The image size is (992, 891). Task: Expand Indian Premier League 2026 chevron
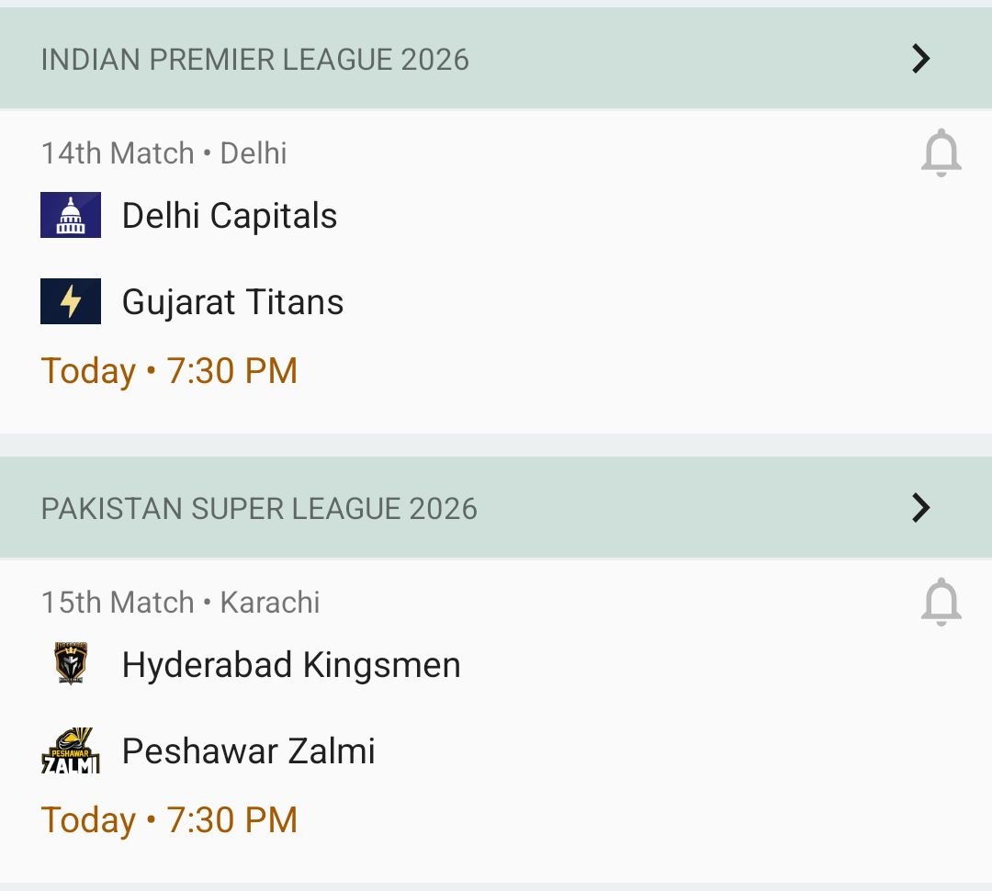click(x=920, y=59)
